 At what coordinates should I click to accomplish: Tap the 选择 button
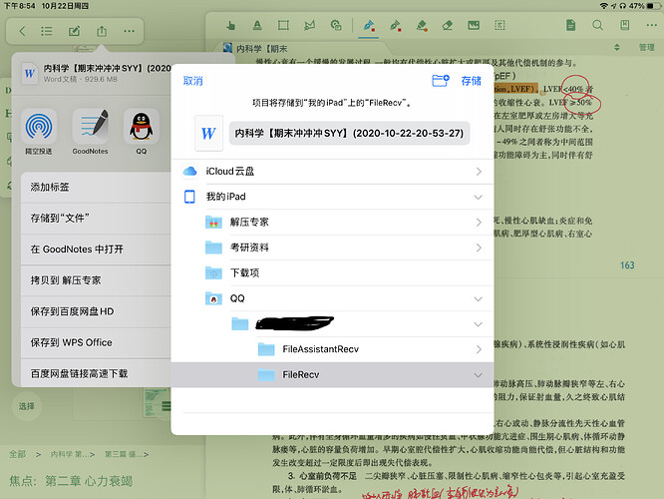coord(26,406)
